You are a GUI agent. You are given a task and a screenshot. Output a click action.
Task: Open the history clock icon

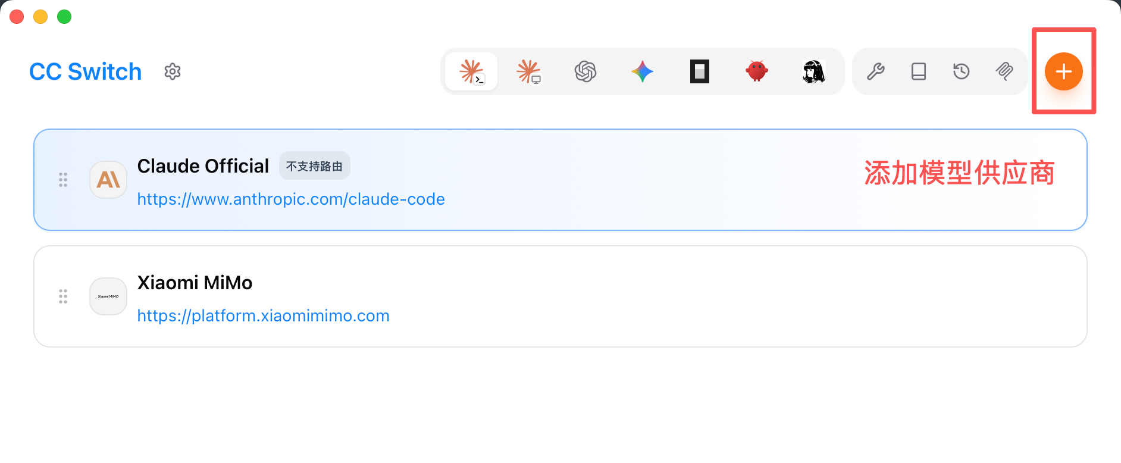click(962, 71)
